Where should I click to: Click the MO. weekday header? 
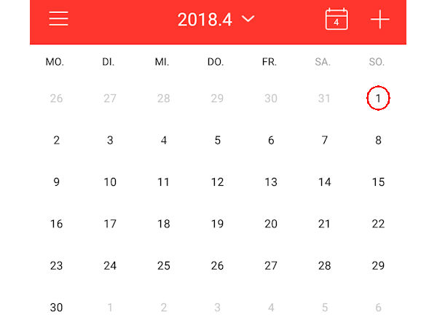tap(55, 62)
